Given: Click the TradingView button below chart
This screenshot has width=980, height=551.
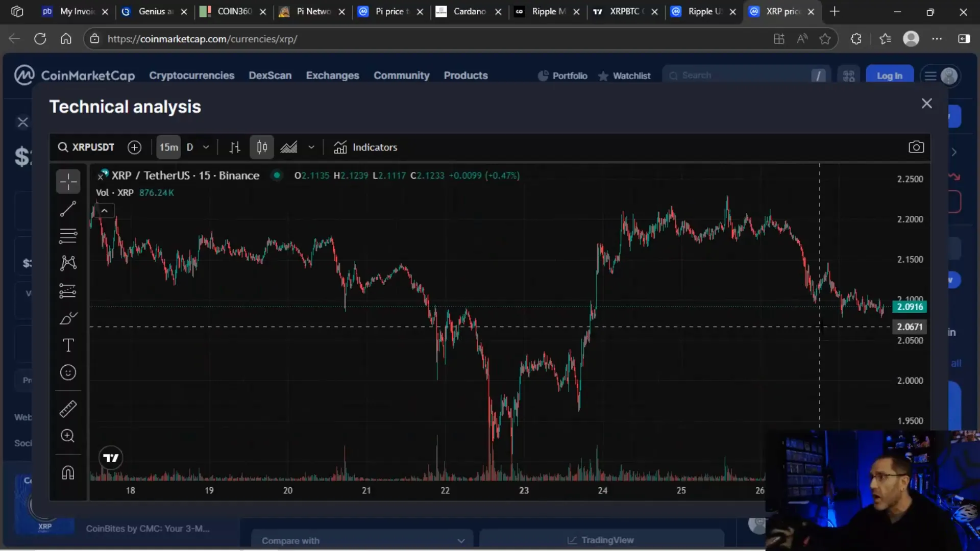Looking at the screenshot, I should click(601, 540).
